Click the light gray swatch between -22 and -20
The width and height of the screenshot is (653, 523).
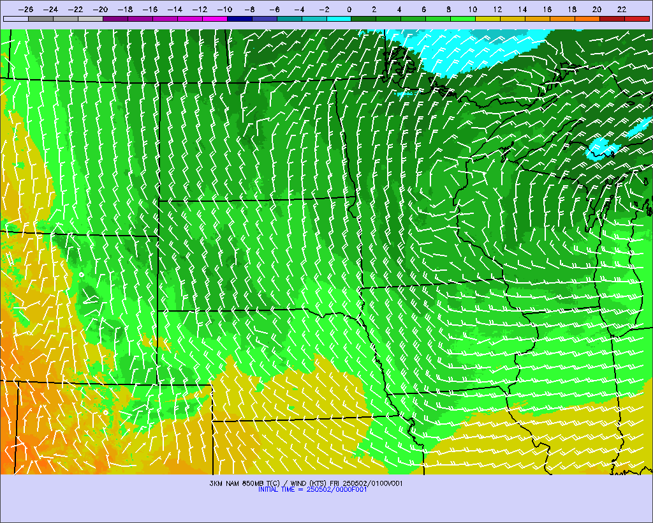coord(91,19)
